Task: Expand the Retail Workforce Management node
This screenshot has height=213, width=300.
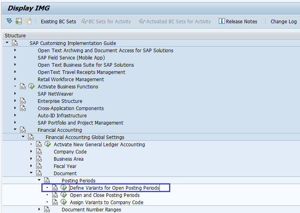Action: point(15,79)
